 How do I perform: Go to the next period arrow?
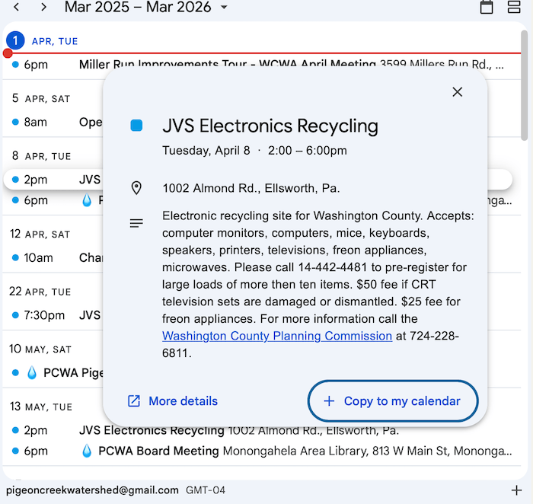coord(43,7)
